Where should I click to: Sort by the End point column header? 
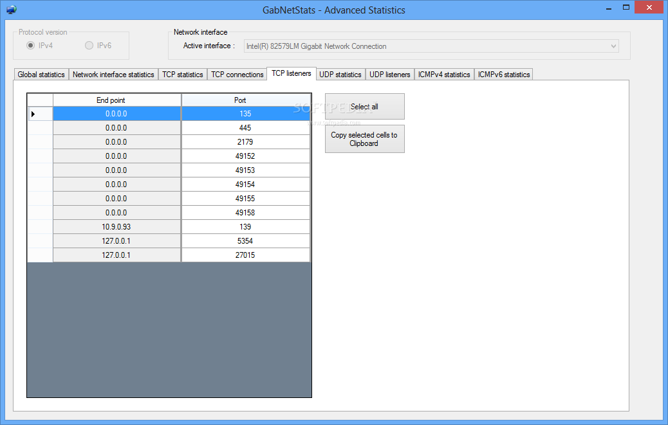117,100
